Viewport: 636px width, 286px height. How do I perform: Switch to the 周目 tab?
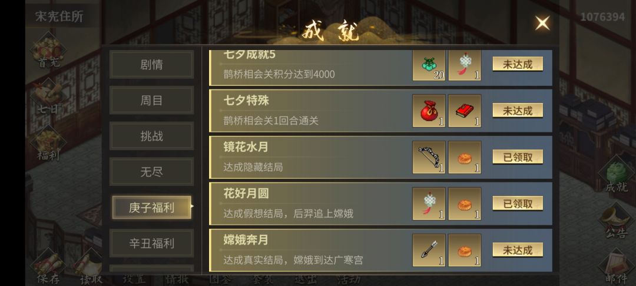tap(152, 101)
